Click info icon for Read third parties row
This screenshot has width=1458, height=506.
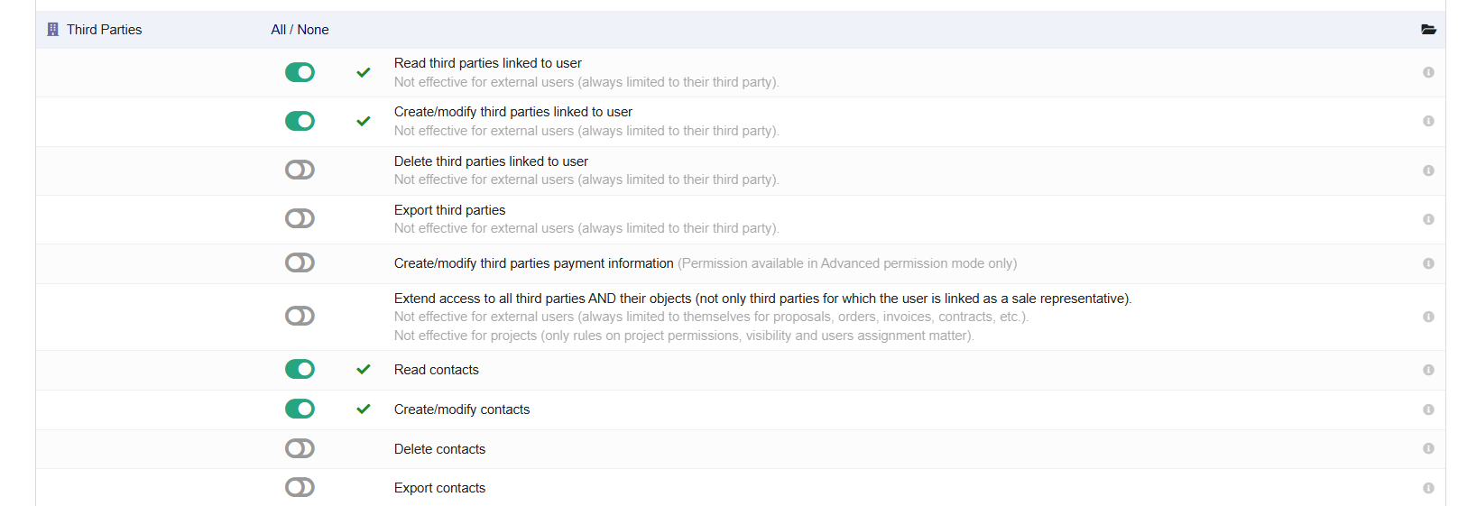tap(1428, 72)
